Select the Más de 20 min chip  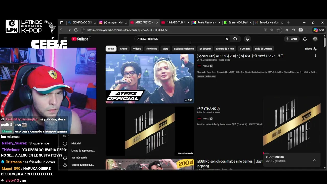[263, 49]
